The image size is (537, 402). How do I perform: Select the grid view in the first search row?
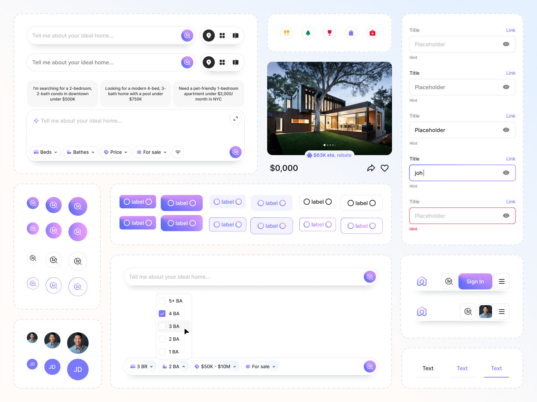(x=222, y=36)
